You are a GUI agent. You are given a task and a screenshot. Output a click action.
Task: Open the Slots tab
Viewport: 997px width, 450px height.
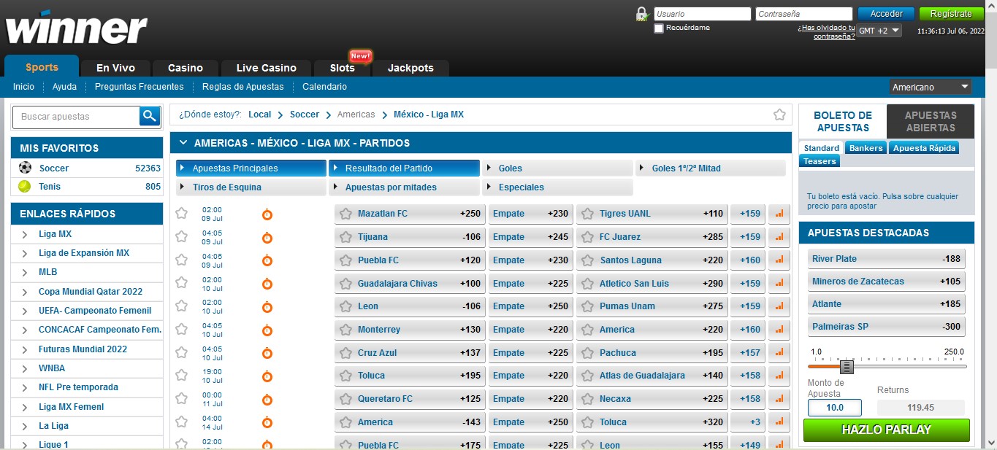point(342,68)
